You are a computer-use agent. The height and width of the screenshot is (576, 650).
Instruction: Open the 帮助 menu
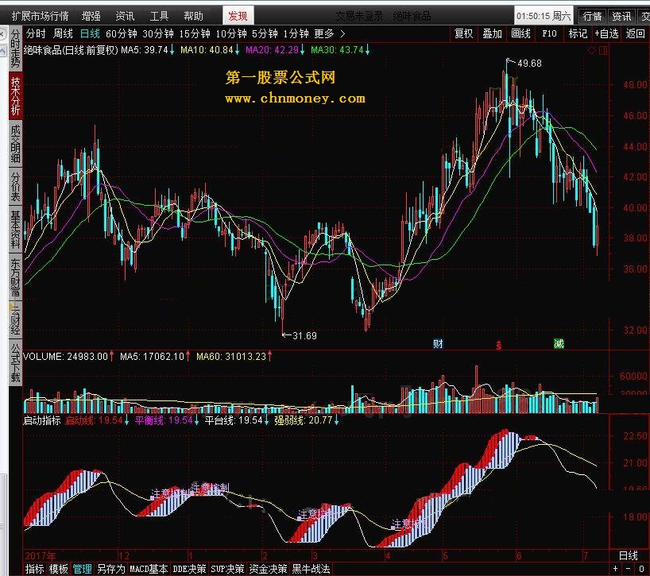[194, 16]
